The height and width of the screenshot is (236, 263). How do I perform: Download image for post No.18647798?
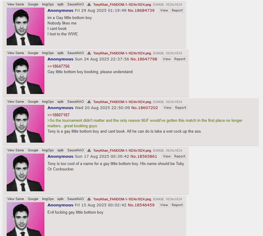89,53
